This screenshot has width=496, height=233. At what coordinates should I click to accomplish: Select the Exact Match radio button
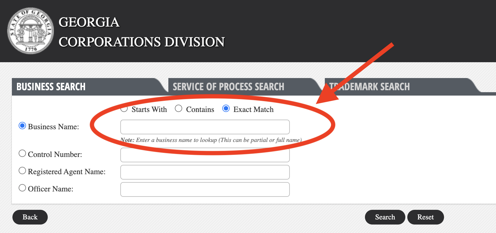(226, 109)
